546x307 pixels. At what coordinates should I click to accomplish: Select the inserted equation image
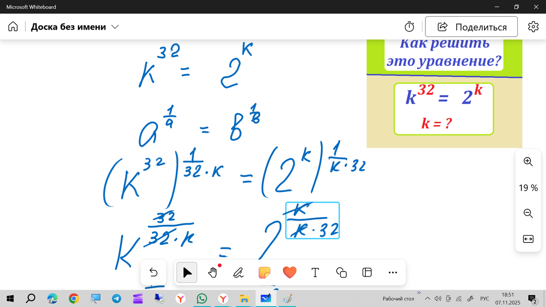coord(444,94)
